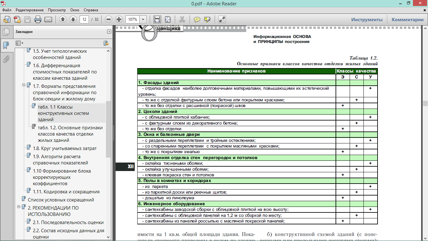
Task: Send file by email envelope icon
Action: click(x=48, y=19)
